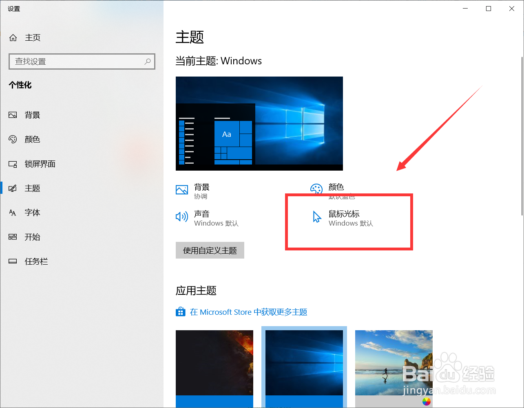This screenshot has height=408, width=524.
Task: Apply the beach runner theme thumbnail
Action: (x=394, y=369)
